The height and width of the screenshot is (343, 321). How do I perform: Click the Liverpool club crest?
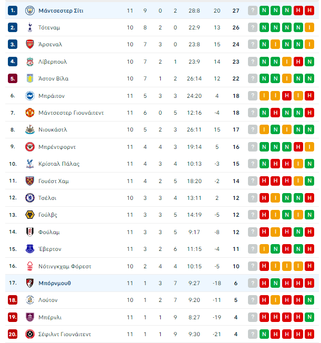tap(30, 62)
